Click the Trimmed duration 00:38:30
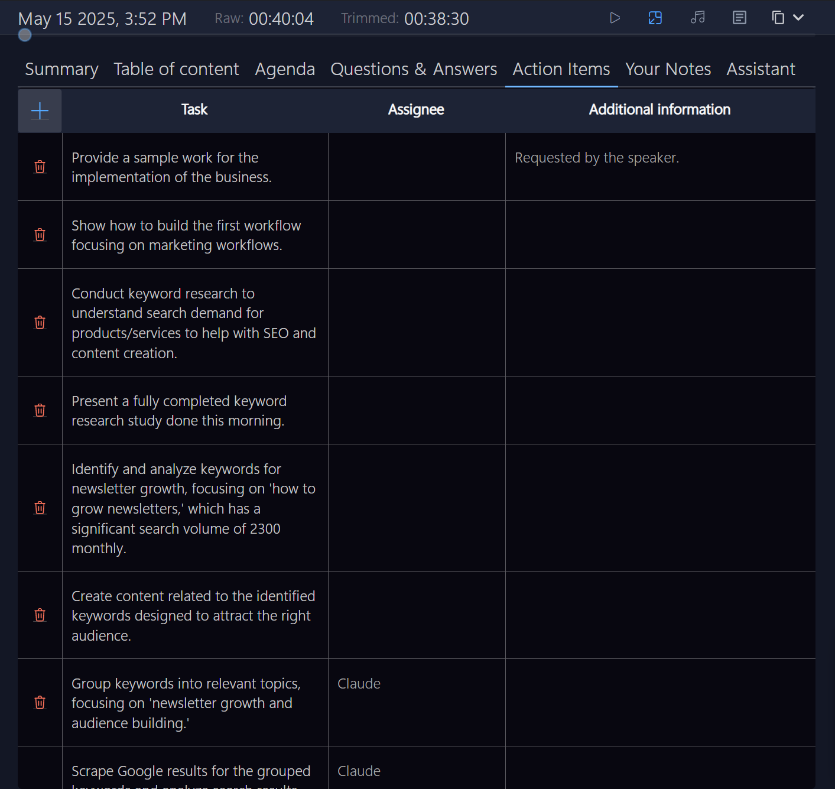The height and width of the screenshot is (789, 835). point(437,19)
